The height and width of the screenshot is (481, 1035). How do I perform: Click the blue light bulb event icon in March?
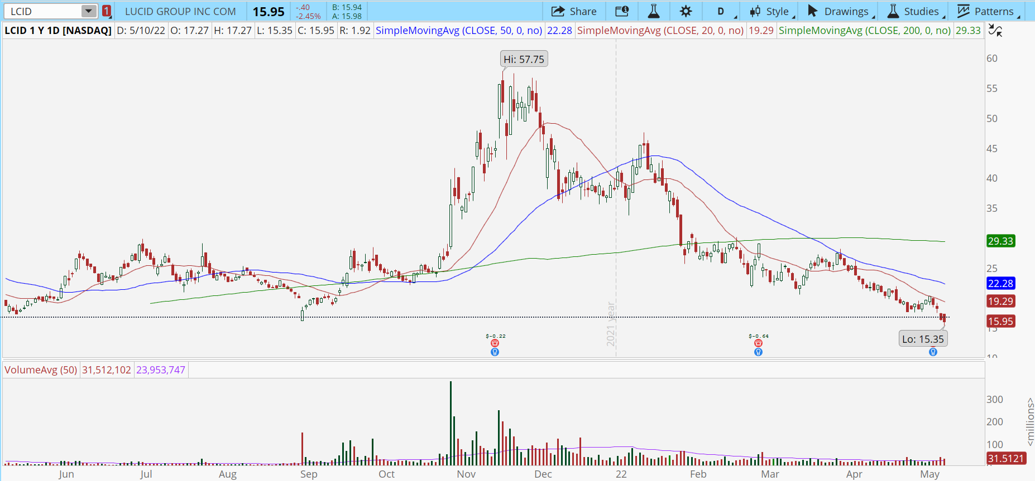coord(758,352)
